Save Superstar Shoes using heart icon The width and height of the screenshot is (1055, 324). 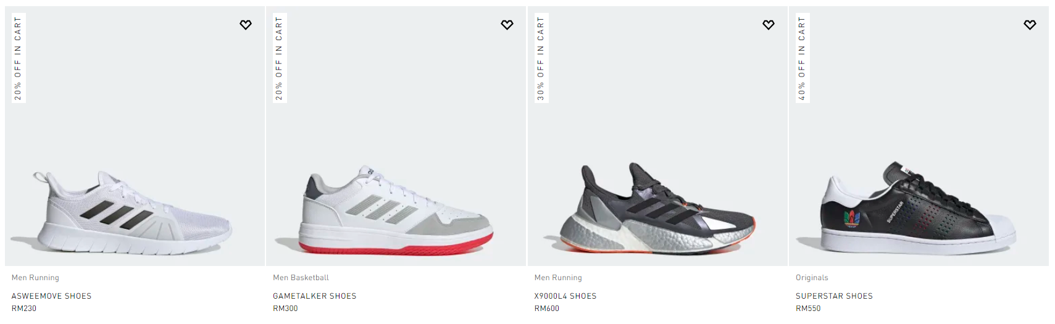pos(1030,25)
